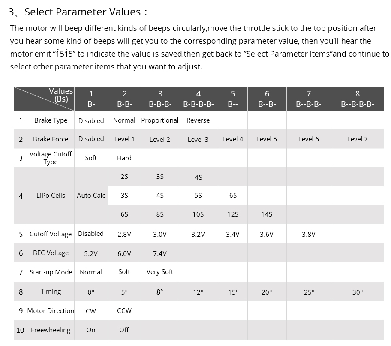Click the "Brake Type" row label
Viewport: 391px width, 346px height.
coord(51,120)
